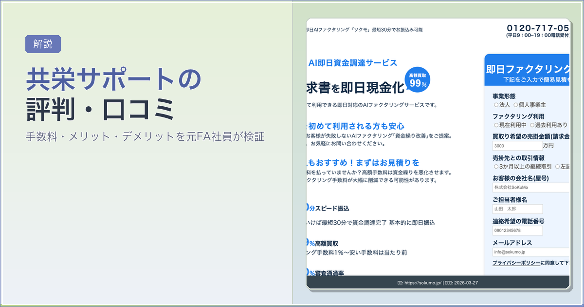Choose the 過去利用あり radio option
584x307 pixels.
(x=538, y=125)
